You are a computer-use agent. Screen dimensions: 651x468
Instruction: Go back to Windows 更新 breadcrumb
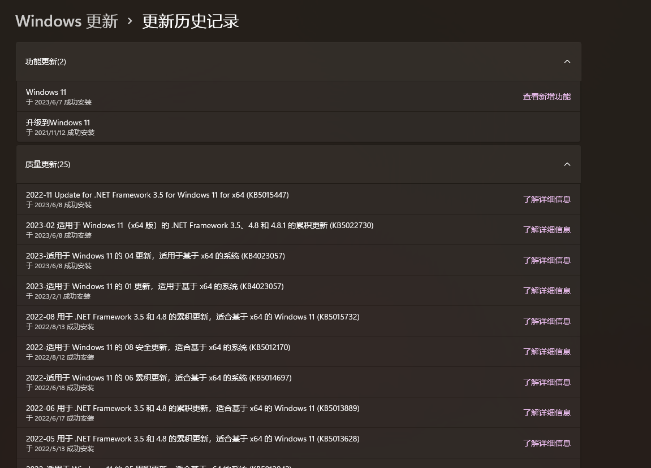pyautogui.click(x=67, y=21)
